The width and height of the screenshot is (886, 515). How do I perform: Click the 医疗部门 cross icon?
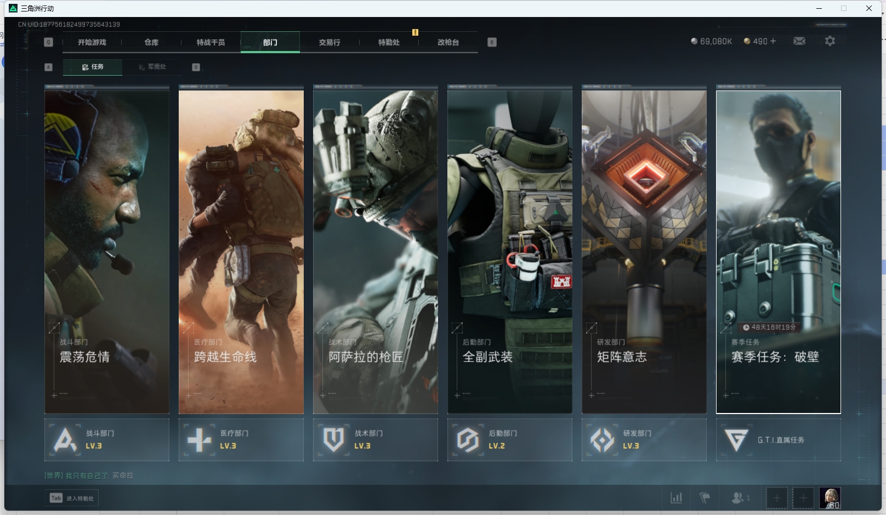tap(199, 440)
